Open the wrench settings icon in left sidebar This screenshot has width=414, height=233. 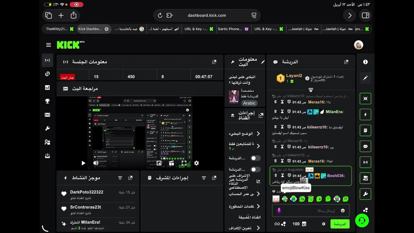[x=48, y=128]
